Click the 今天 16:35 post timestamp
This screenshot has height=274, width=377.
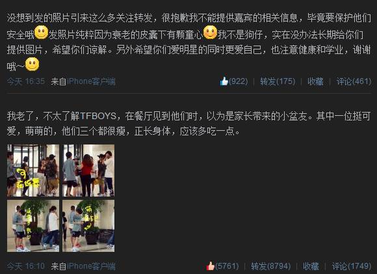[x=26, y=81]
